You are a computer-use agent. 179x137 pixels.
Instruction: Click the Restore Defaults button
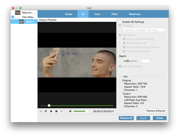[156, 111]
